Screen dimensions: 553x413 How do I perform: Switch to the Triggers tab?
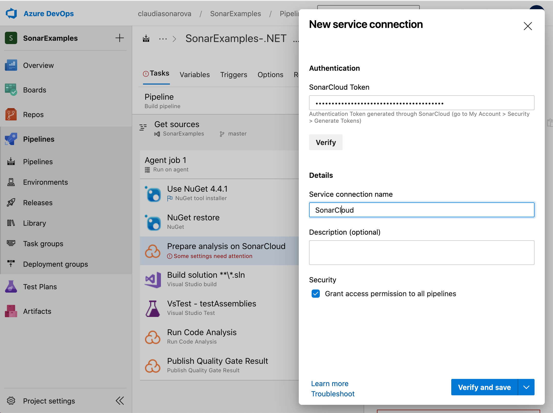click(x=233, y=74)
